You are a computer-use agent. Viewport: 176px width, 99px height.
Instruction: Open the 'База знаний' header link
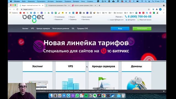pos(87,17)
